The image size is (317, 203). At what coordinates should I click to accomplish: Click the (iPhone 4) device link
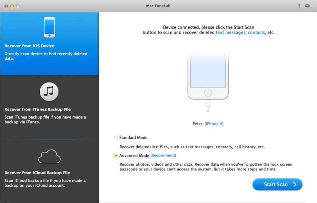click(x=214, y=124)
